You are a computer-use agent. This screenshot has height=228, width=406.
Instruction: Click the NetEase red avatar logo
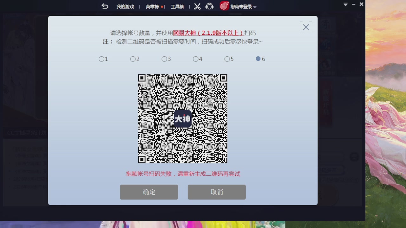tap(224, 6)
